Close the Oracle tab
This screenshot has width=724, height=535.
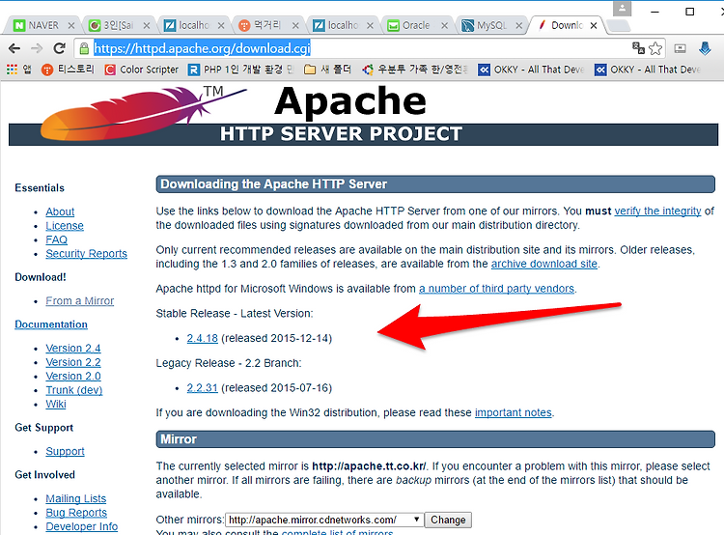tap(444, 25)
